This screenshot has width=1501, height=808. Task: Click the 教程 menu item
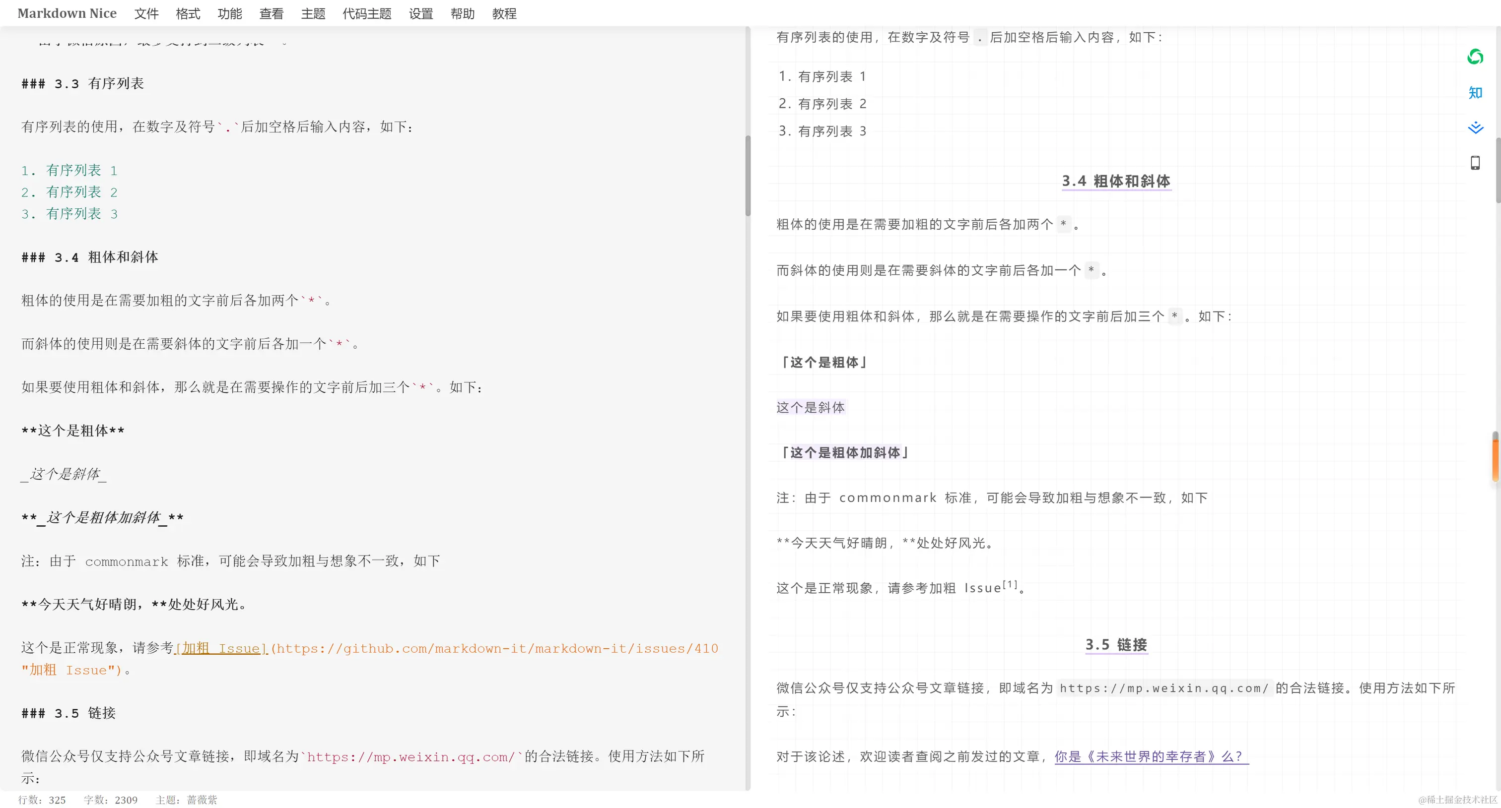(504, 13)
